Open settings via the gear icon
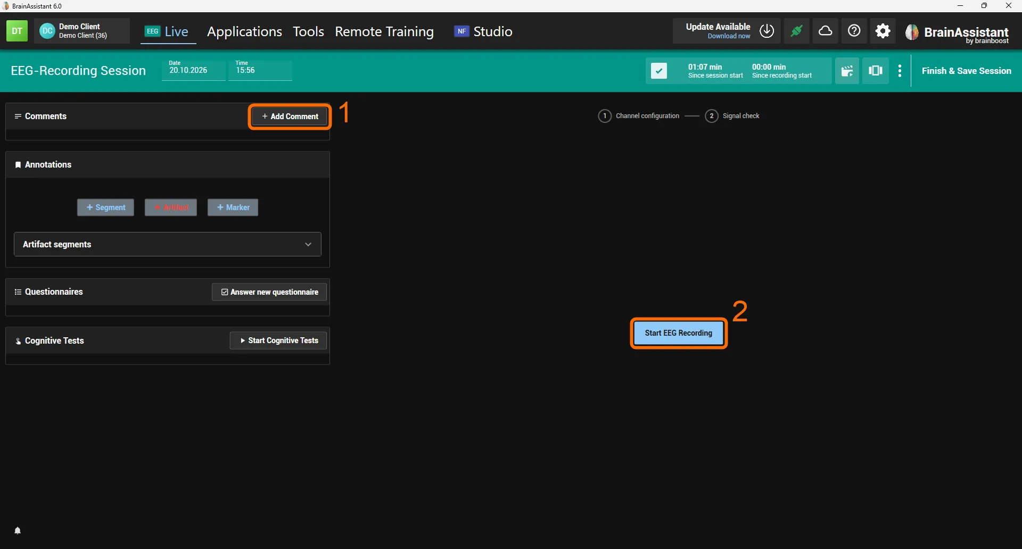1022x549 pixels. (x=883, y=31)
